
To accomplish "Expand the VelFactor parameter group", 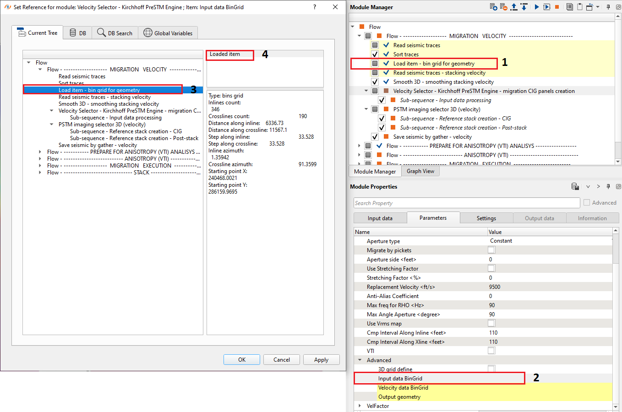I will [x=360, y=406].
